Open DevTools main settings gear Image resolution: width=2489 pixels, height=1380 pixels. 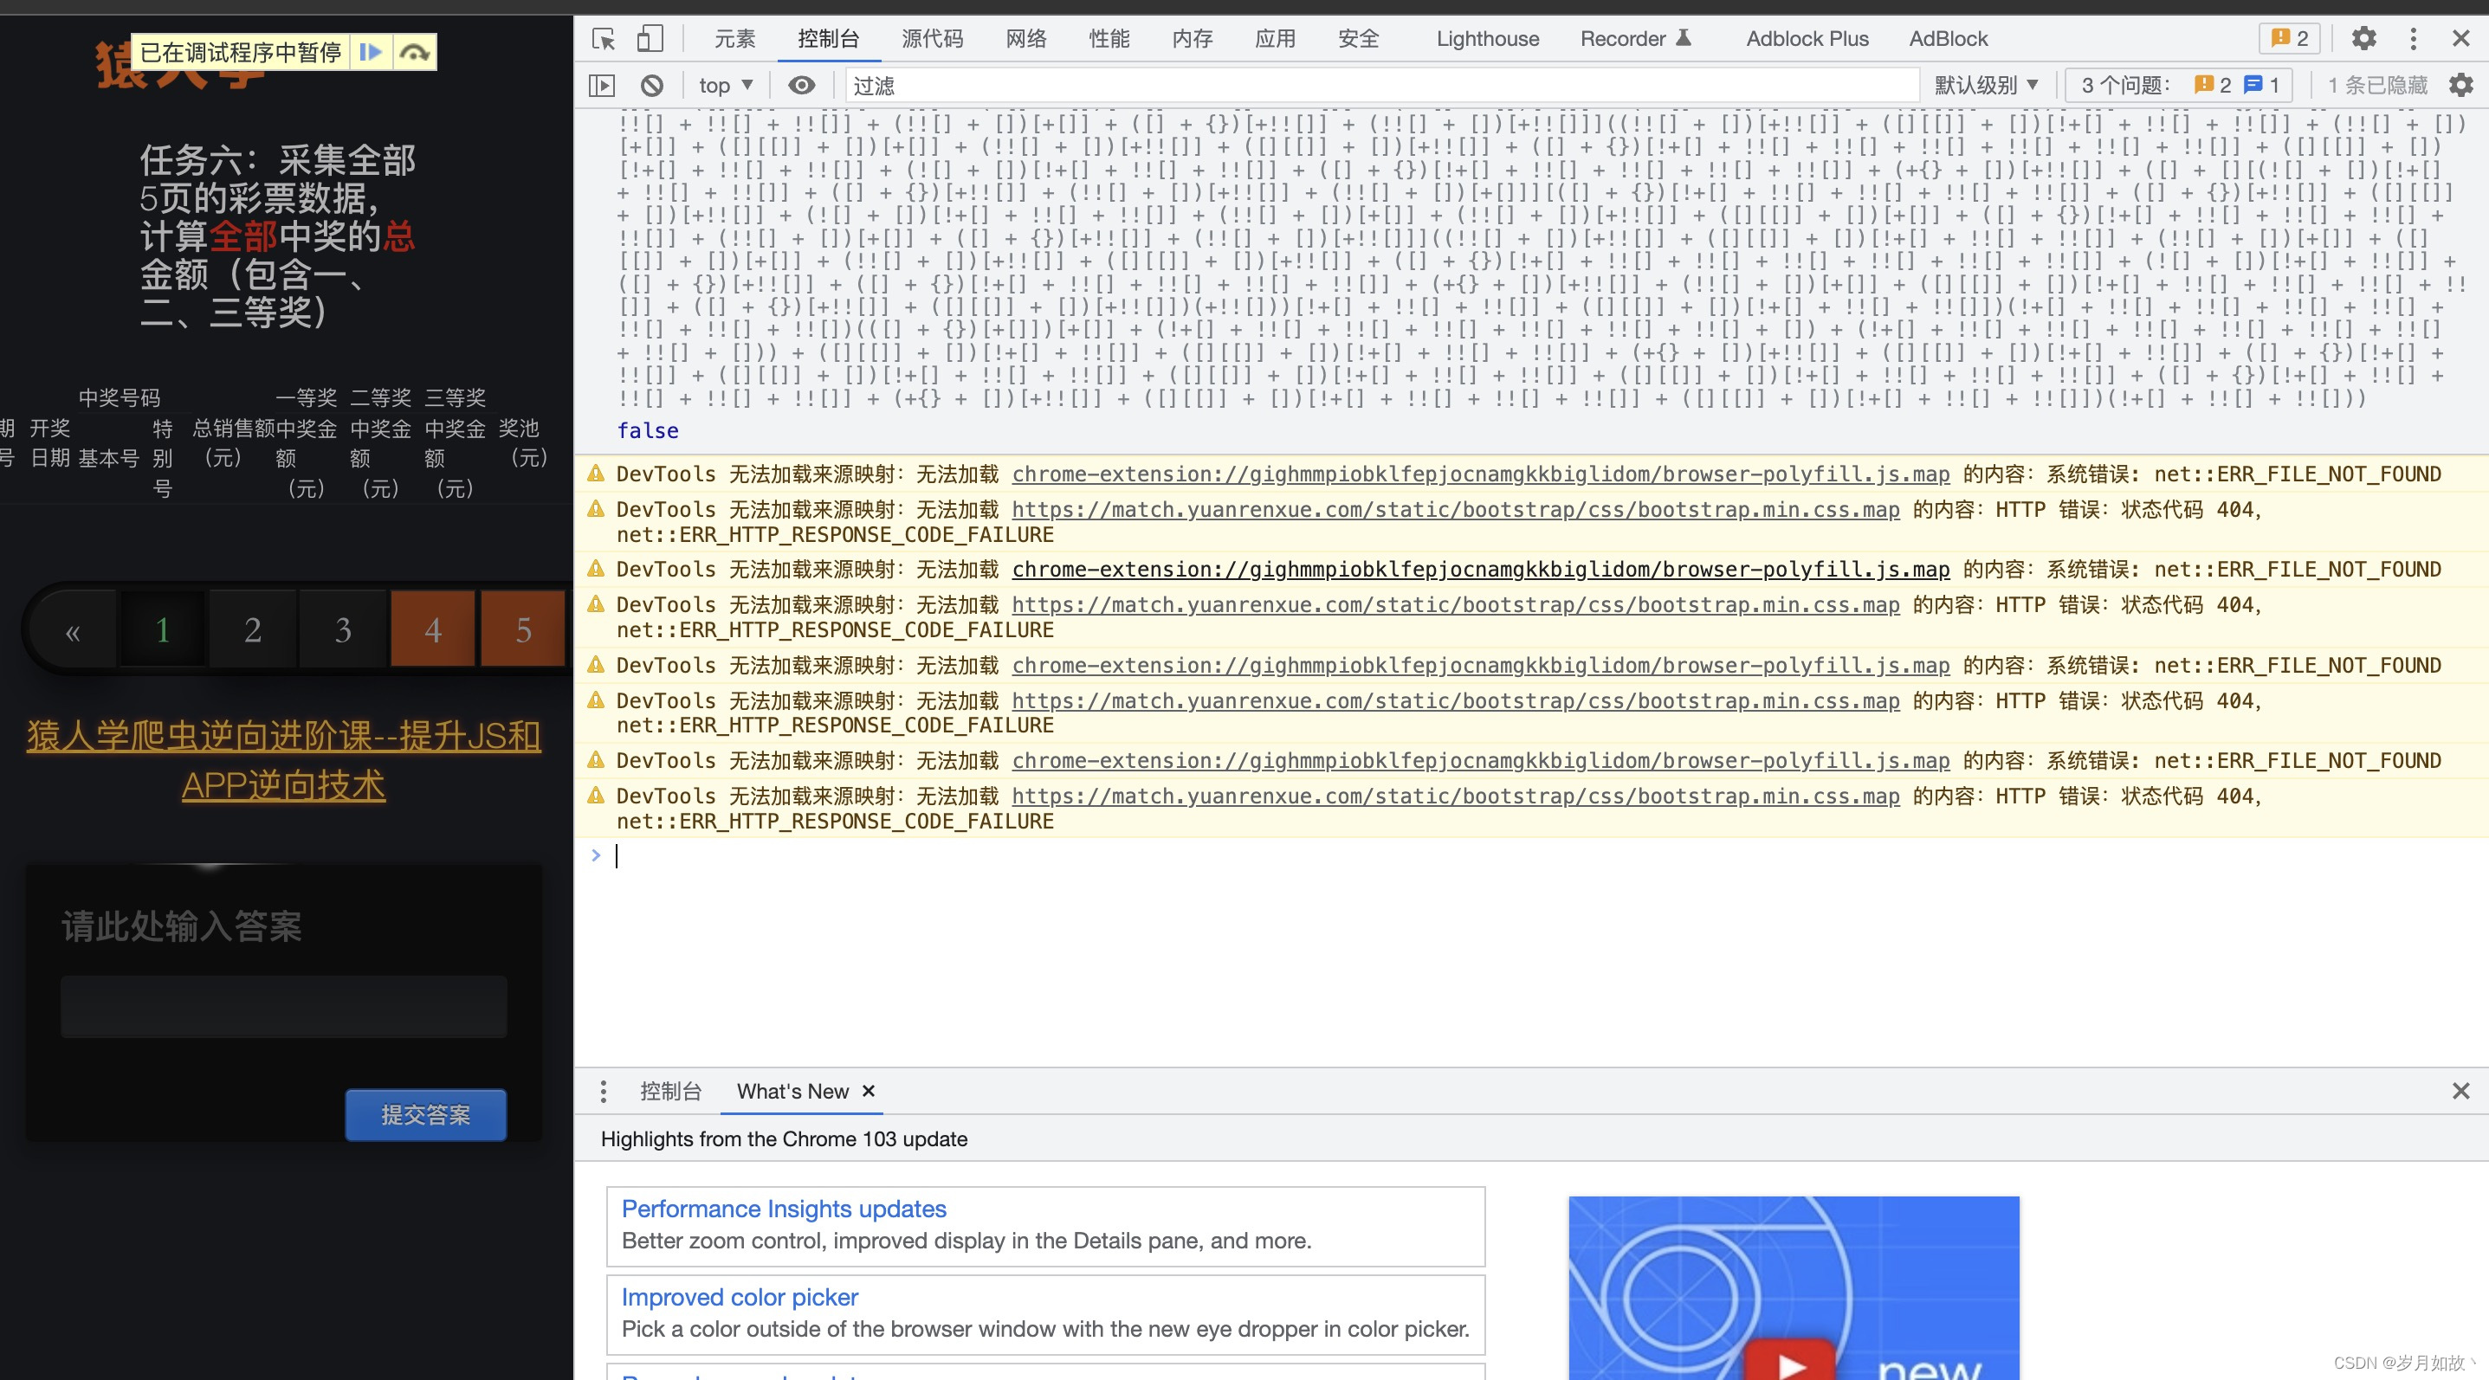coord(2363,39)
